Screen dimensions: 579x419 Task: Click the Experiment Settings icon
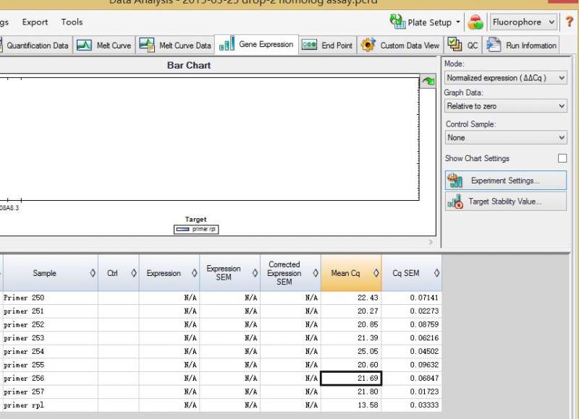tap(455, 181)
